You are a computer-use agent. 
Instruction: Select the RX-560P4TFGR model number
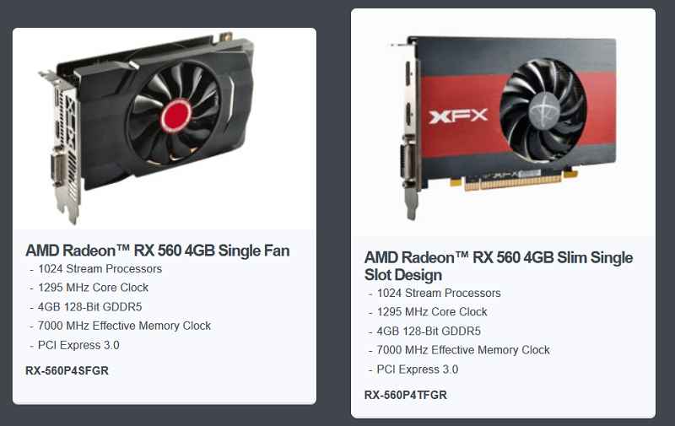406,395
